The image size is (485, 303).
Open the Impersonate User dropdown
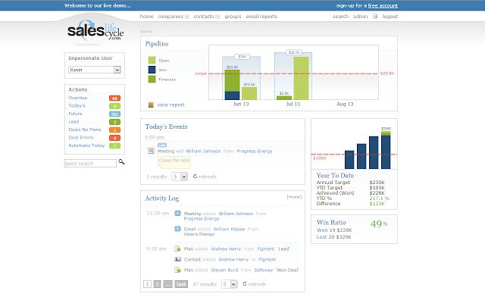point(94,70)
